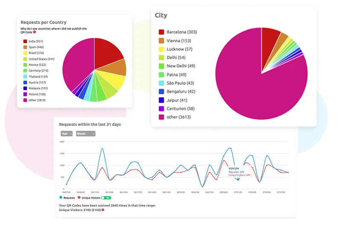Click the Spain (446) orange legend swatch
Screen dimensions: 341x227
[25, 47]
